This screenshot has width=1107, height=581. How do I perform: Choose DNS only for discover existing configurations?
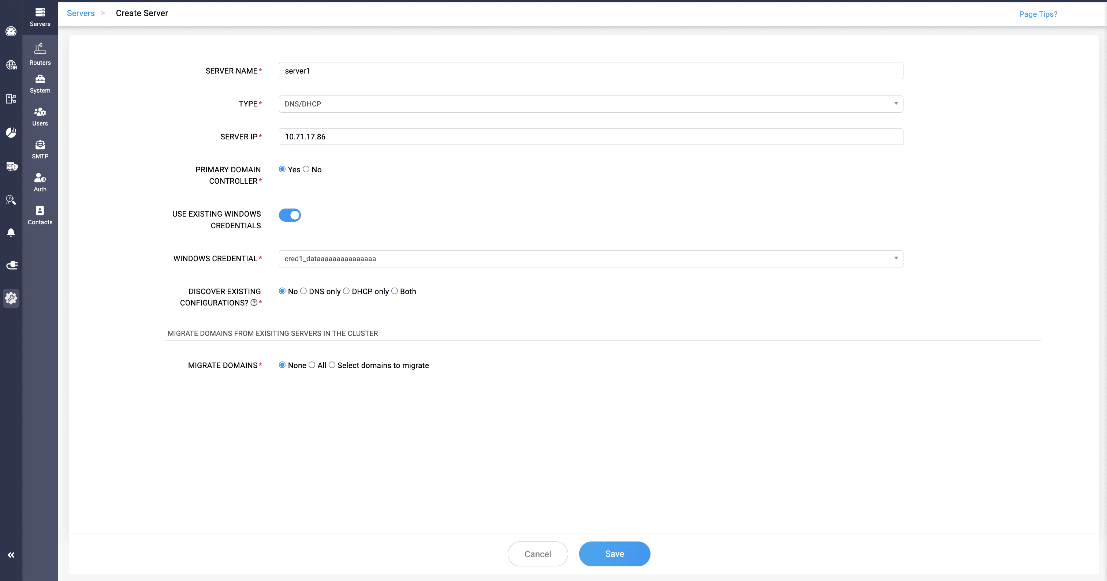pyautogui.click(x=304, y=291)
